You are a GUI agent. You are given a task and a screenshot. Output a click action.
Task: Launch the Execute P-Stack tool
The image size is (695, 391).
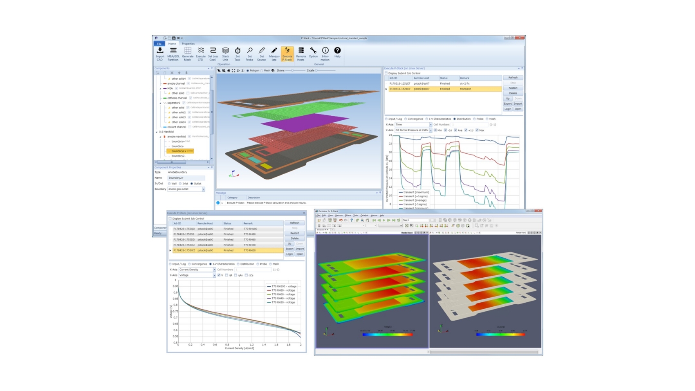287,54
